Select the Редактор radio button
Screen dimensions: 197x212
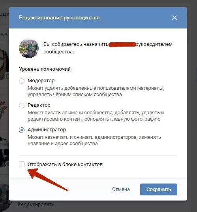tap(22, 106)
